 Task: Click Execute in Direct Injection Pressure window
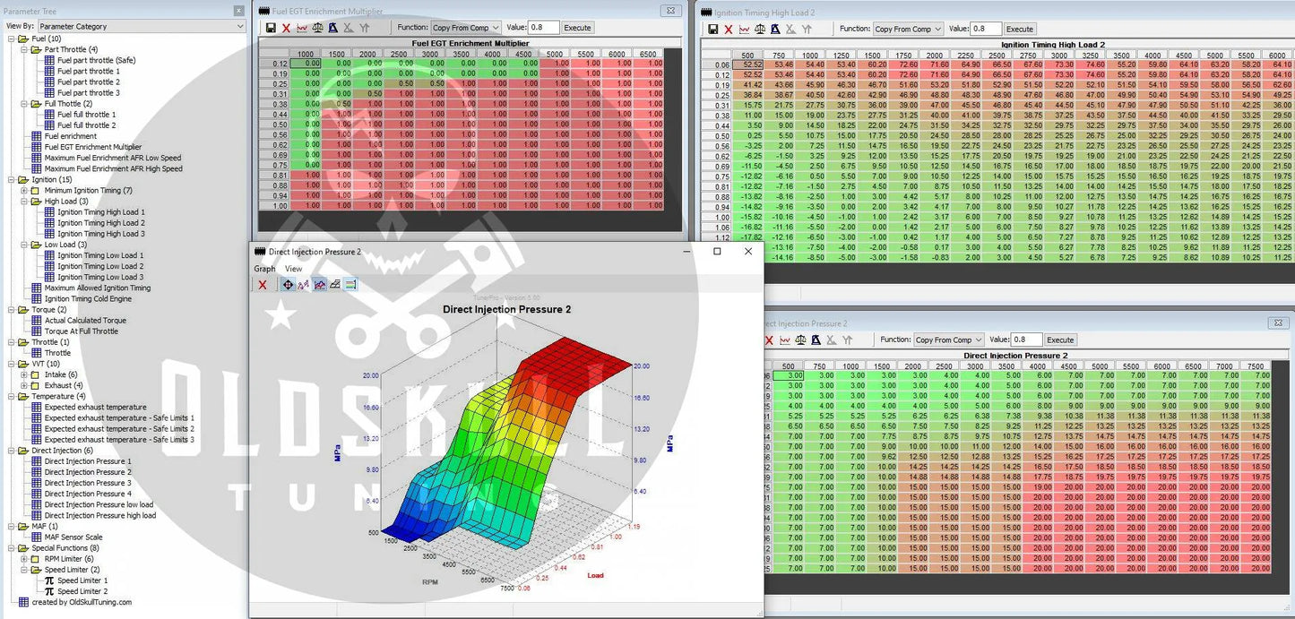(1060, 340)
